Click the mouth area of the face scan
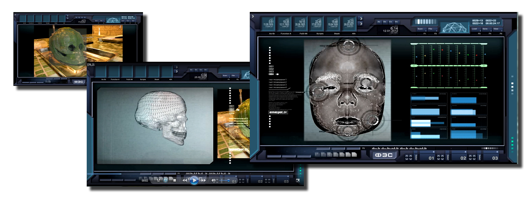 point(348,121)
